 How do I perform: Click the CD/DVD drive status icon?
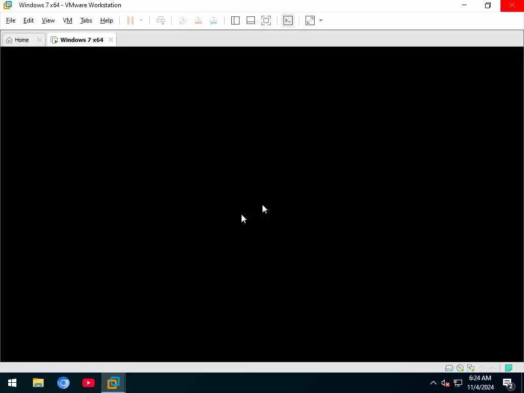coord(460,368)
